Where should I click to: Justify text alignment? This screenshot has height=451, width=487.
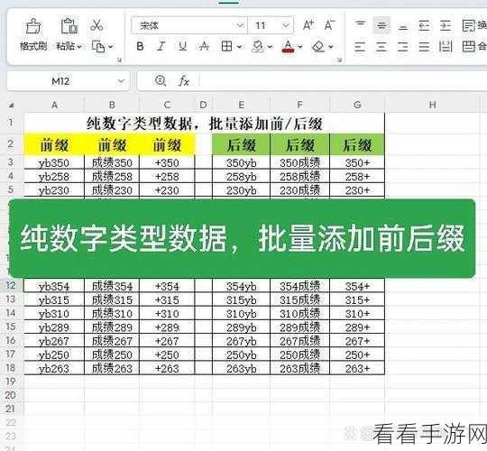pyautogui.click(x=424, y=47)
